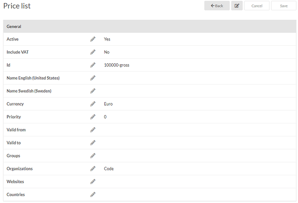
Task: Click the Valid to pencil icon
Action: point(93,143)
